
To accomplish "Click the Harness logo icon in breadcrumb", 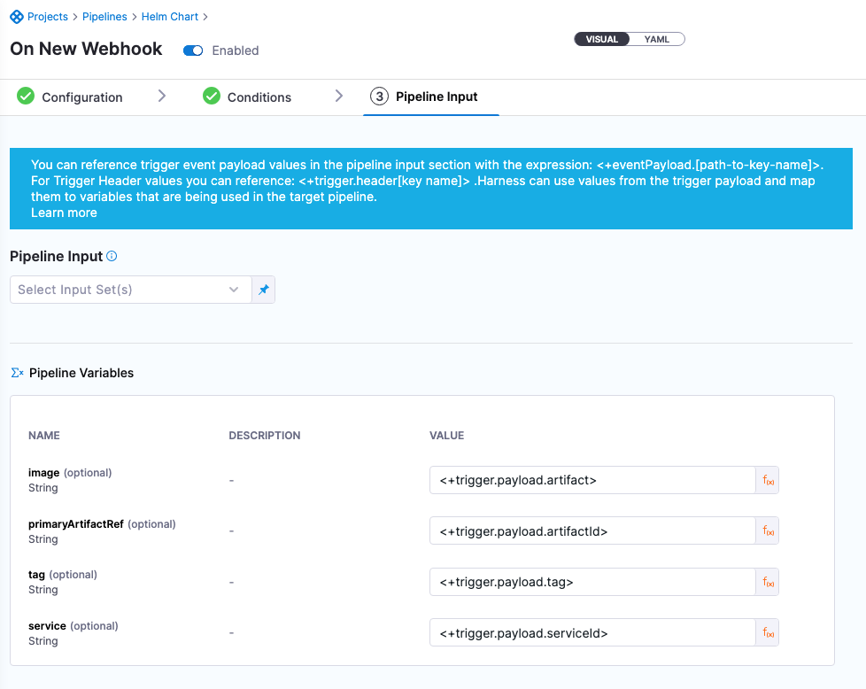I will tap(17, 17).
